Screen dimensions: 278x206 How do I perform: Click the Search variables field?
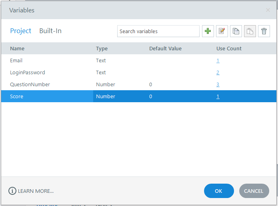coord(158,31)
